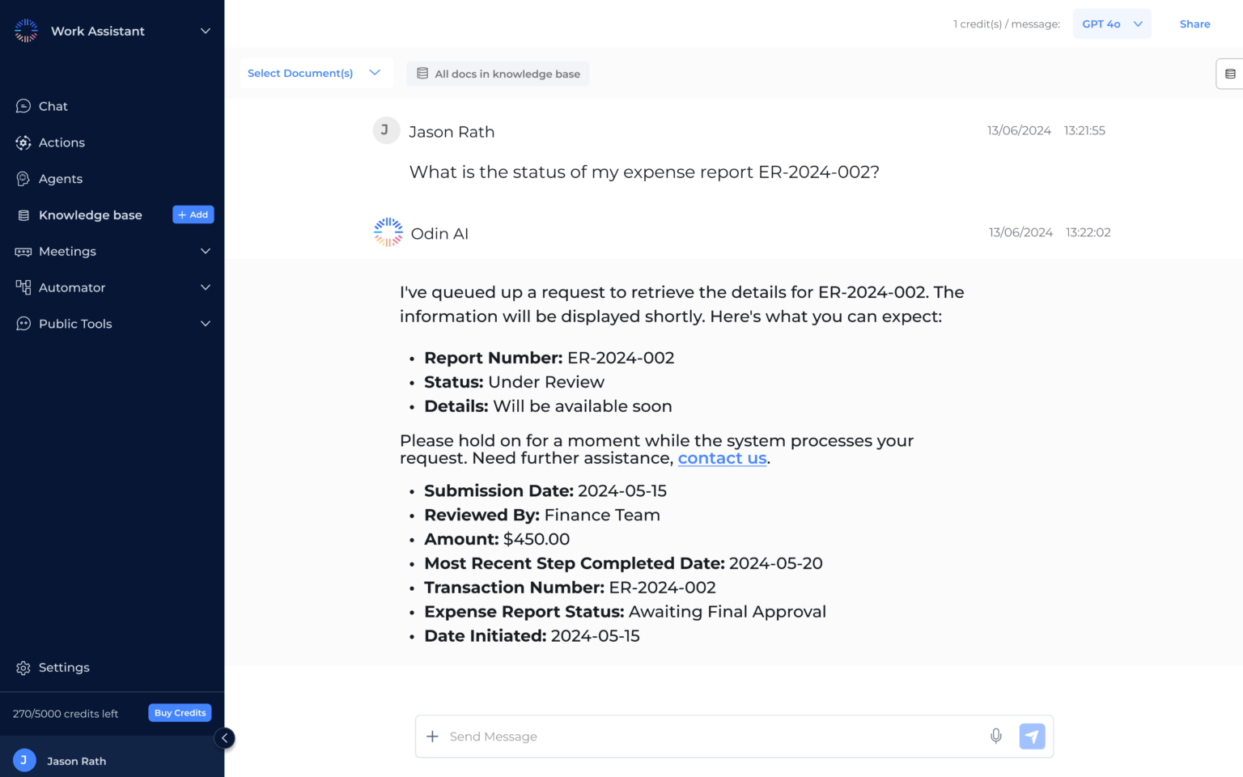Open the Chat section
1243x777 pixels.
tap(53, 106)
